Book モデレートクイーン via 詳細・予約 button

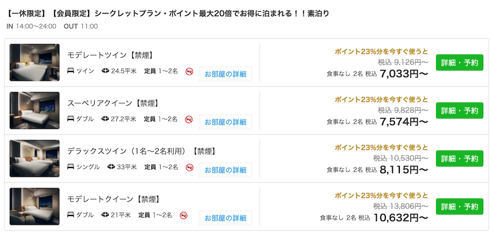pyautogui.click(x=459, y=206)
